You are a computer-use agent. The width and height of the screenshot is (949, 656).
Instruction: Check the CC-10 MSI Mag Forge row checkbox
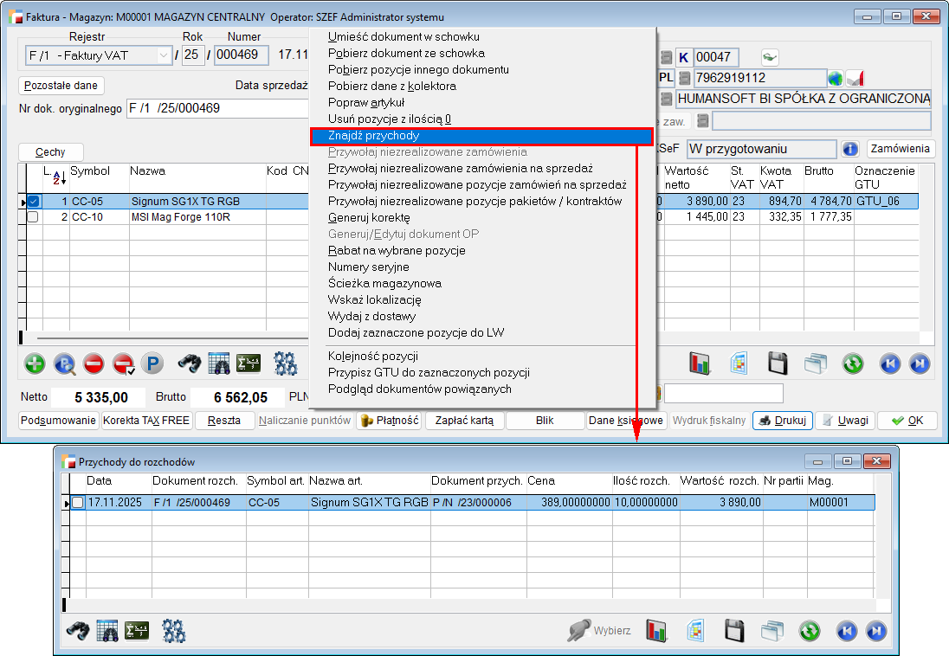tap(33, 217)
